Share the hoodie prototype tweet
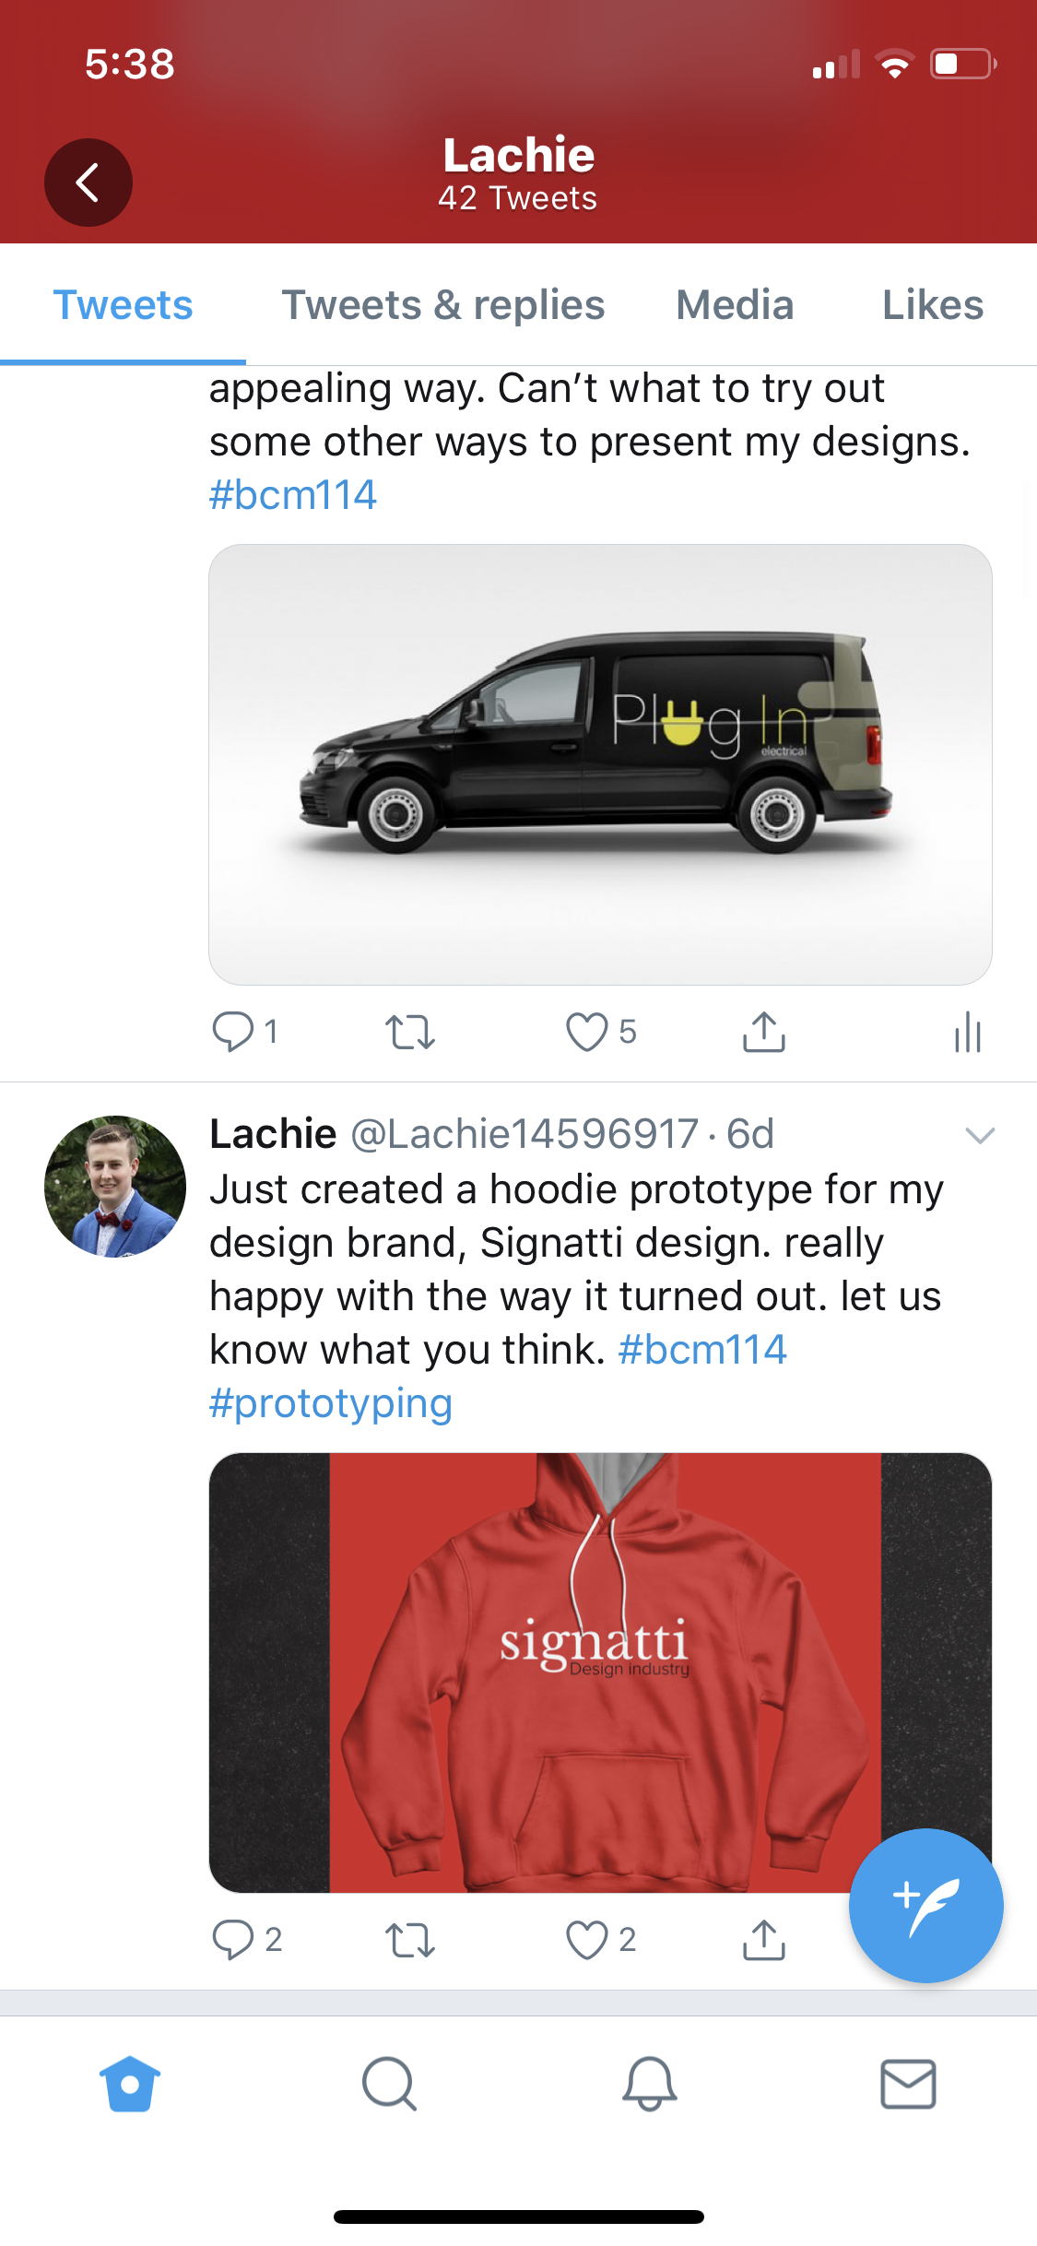This screenshot has height=2246, width=1037. [763, 1940]
